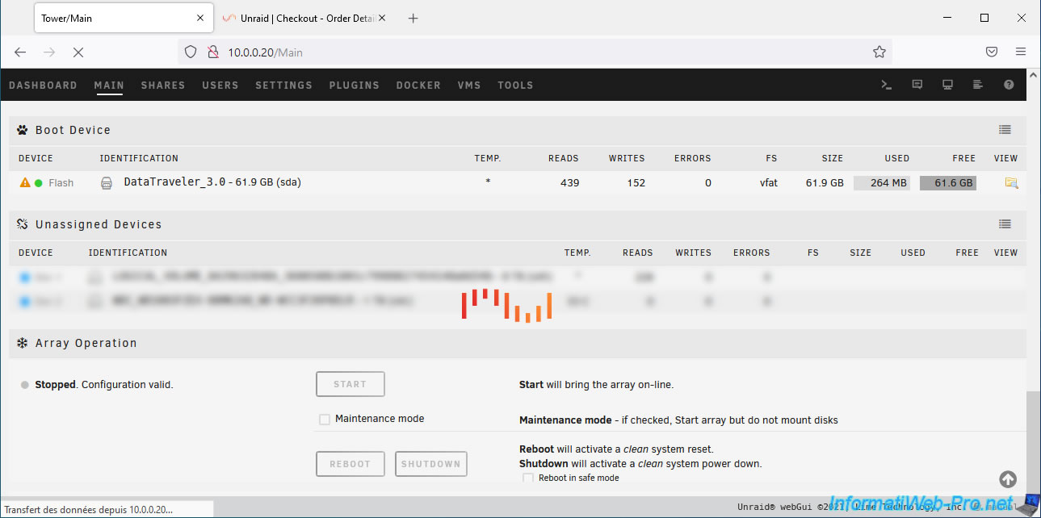Switch to Unraid Checkout tab
The width and height of the screenshot is (1041, 518).
point(305,18)
